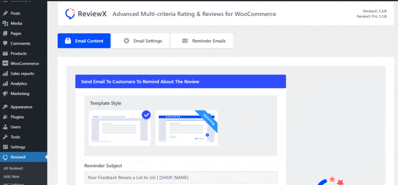
Task: Click the Pages icon in sidebar
Action: 5,33
